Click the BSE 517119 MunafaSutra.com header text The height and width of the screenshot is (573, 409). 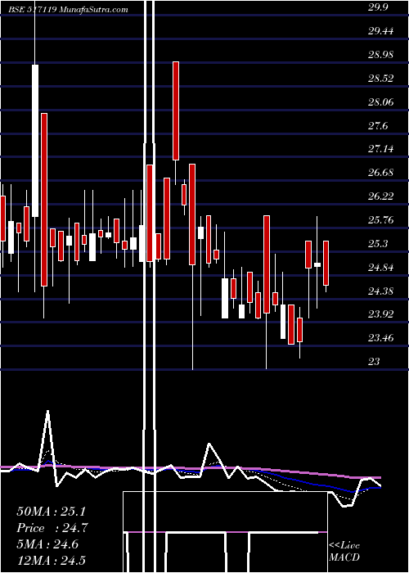point(69,10)
